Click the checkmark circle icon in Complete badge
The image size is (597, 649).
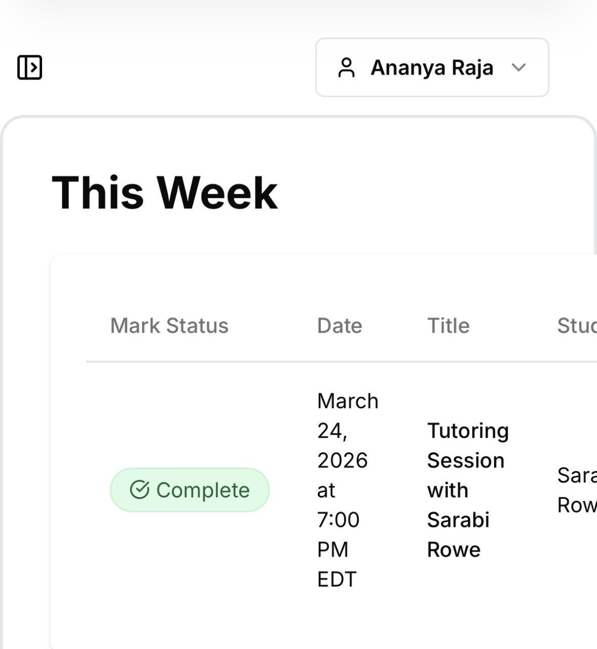coord(139,490)
